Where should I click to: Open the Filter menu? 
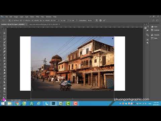(37, 17)
